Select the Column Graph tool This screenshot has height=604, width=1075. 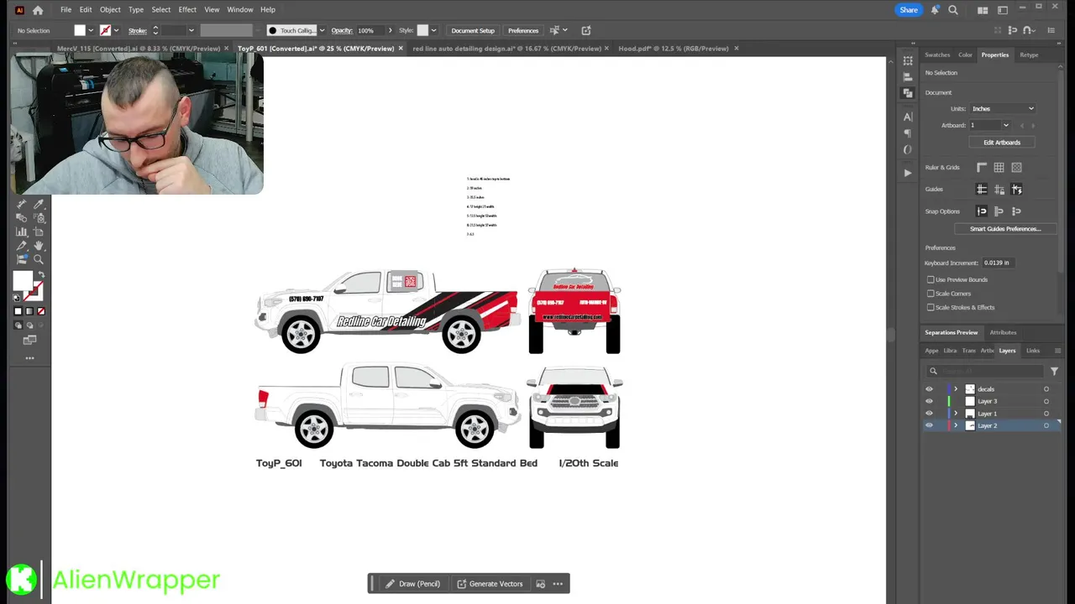point(21,232)
